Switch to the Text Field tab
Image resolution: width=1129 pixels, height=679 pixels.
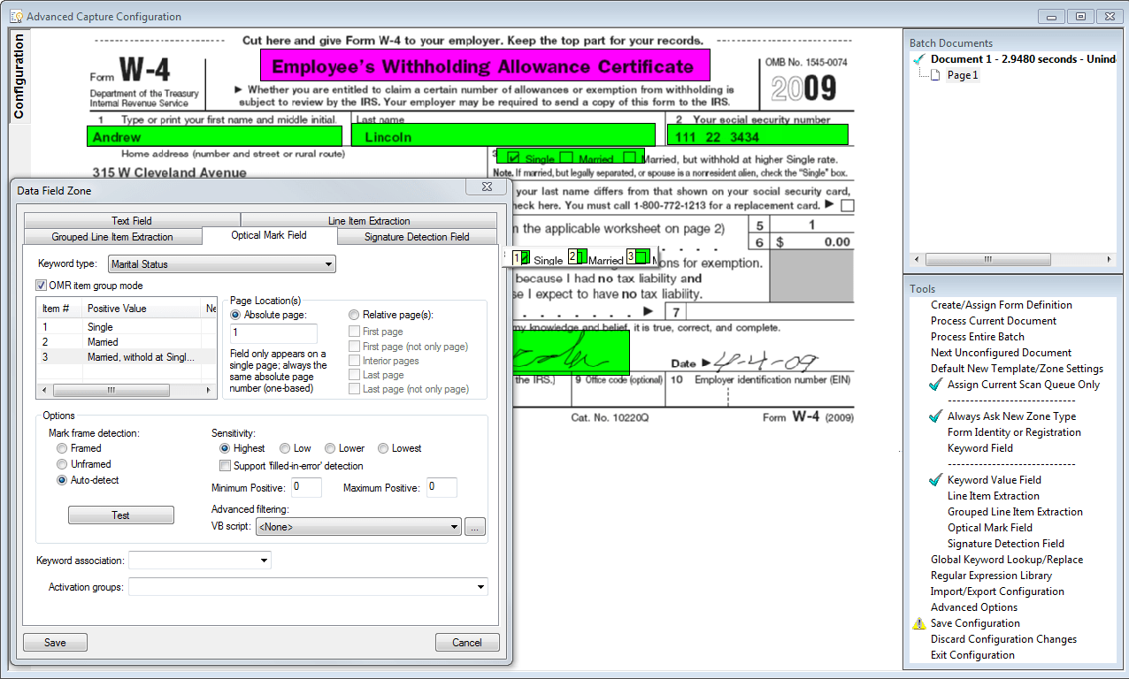[132, 221]
